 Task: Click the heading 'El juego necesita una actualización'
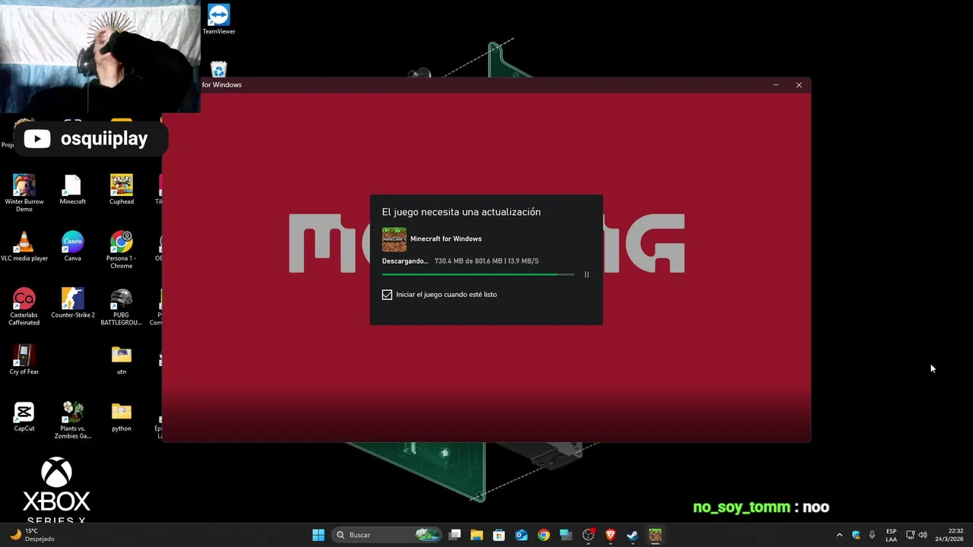461,212
